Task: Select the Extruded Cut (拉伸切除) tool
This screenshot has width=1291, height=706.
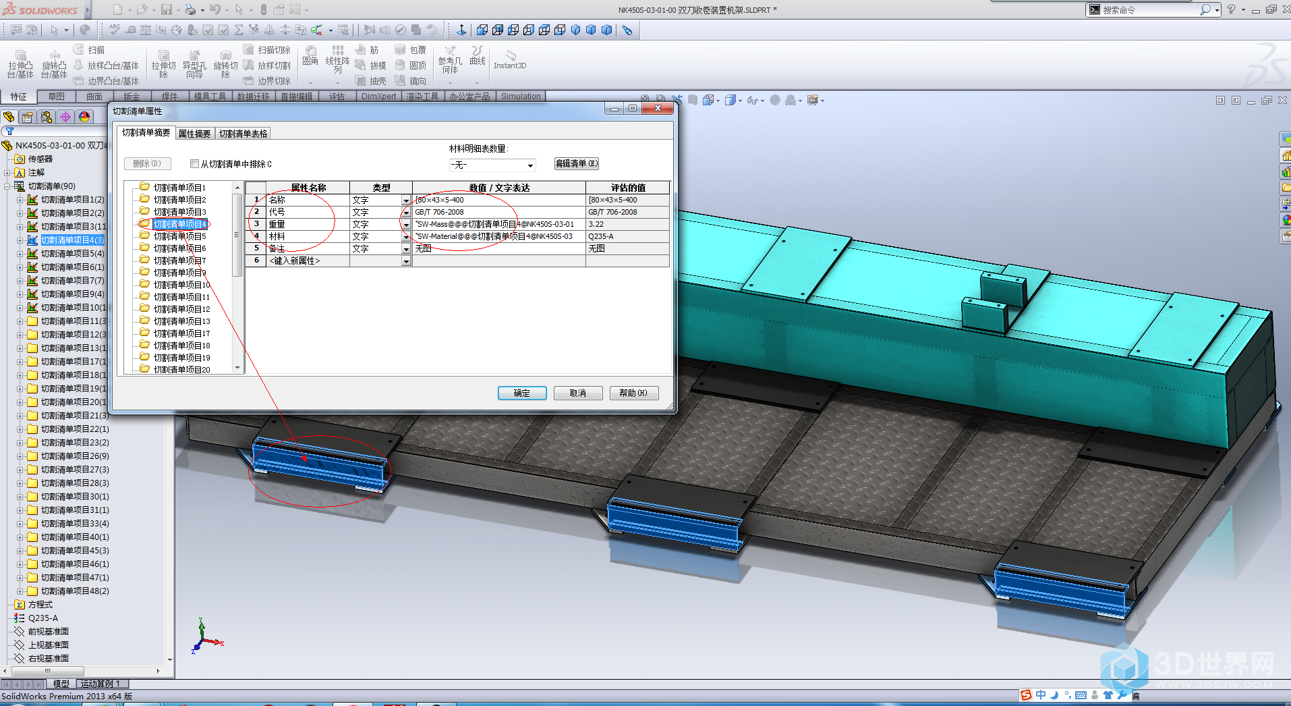Action: [163, 64]
